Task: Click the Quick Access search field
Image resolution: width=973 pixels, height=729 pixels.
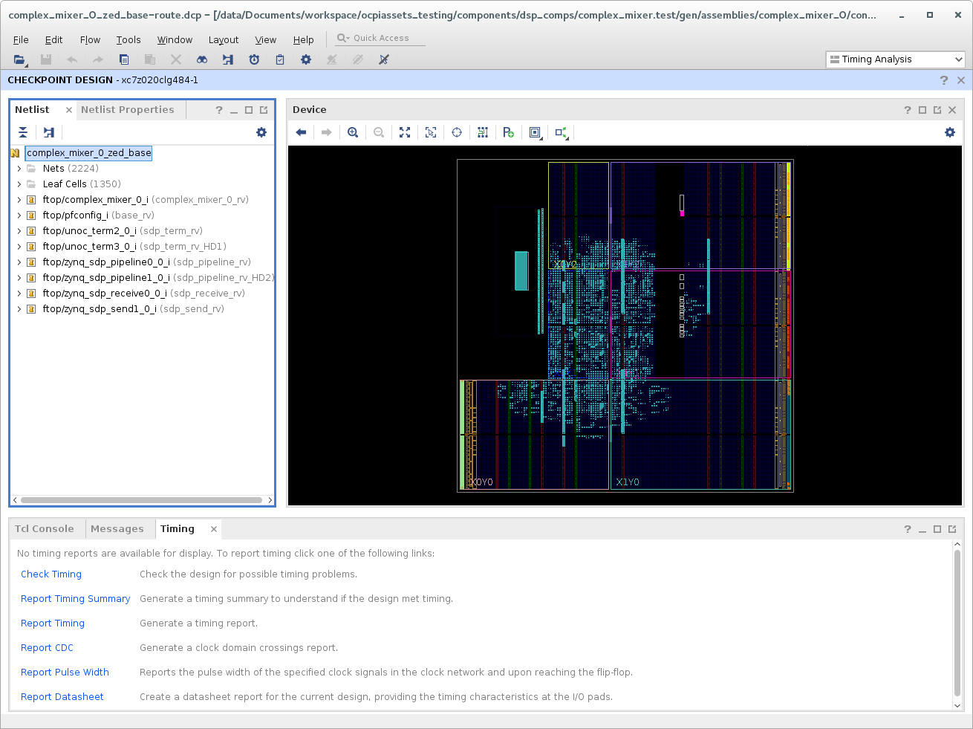Action: point(380,38)
